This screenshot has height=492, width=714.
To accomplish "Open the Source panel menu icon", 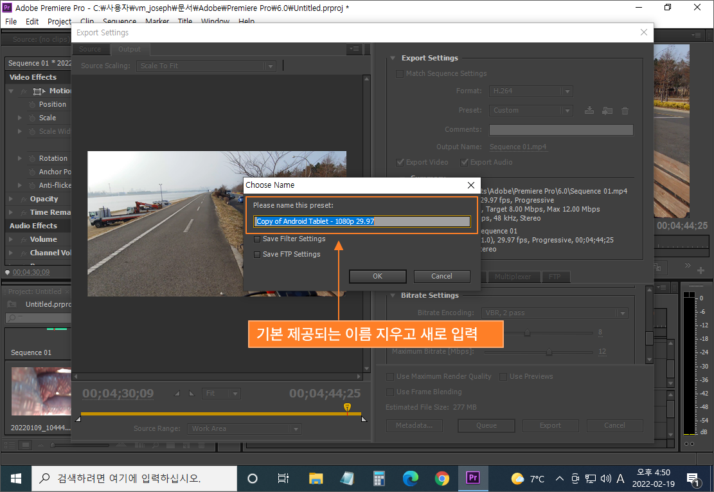I will [x=354, y=48].
